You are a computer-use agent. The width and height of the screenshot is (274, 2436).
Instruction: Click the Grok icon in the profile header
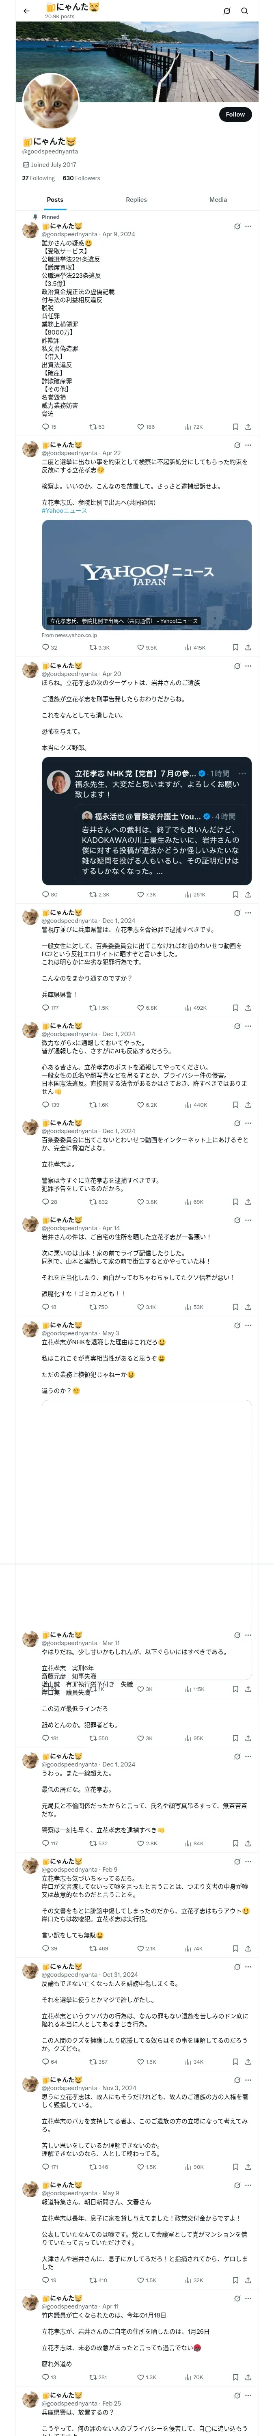point(227,11)
